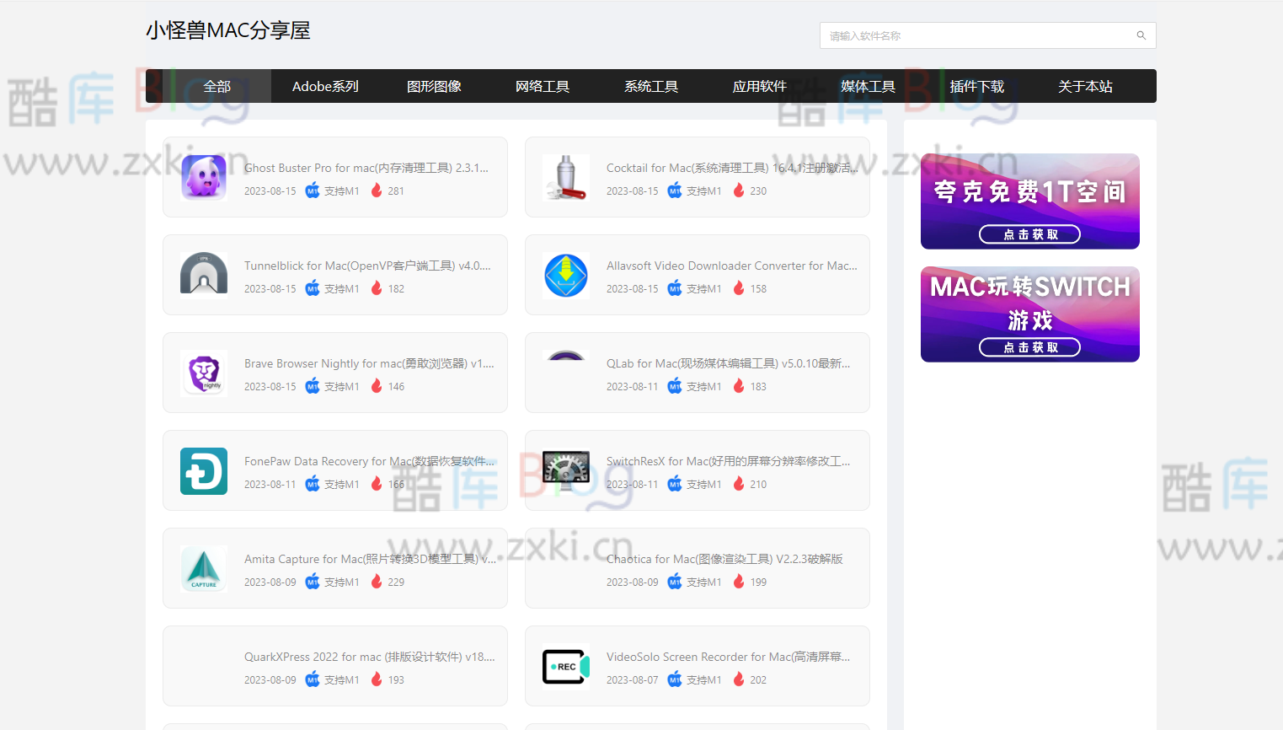The height and width of the screenshot is (730, 1283).
Task: Click the VideoSolo REC screen recorder icon
Action: click(565, 666)
